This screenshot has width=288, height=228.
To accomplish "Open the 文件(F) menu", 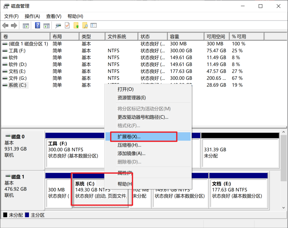I will pyautogui.click(x=11, y=16).
